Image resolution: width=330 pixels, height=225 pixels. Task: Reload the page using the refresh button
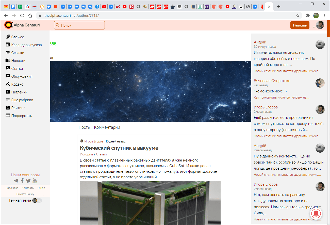pos(22,15)
